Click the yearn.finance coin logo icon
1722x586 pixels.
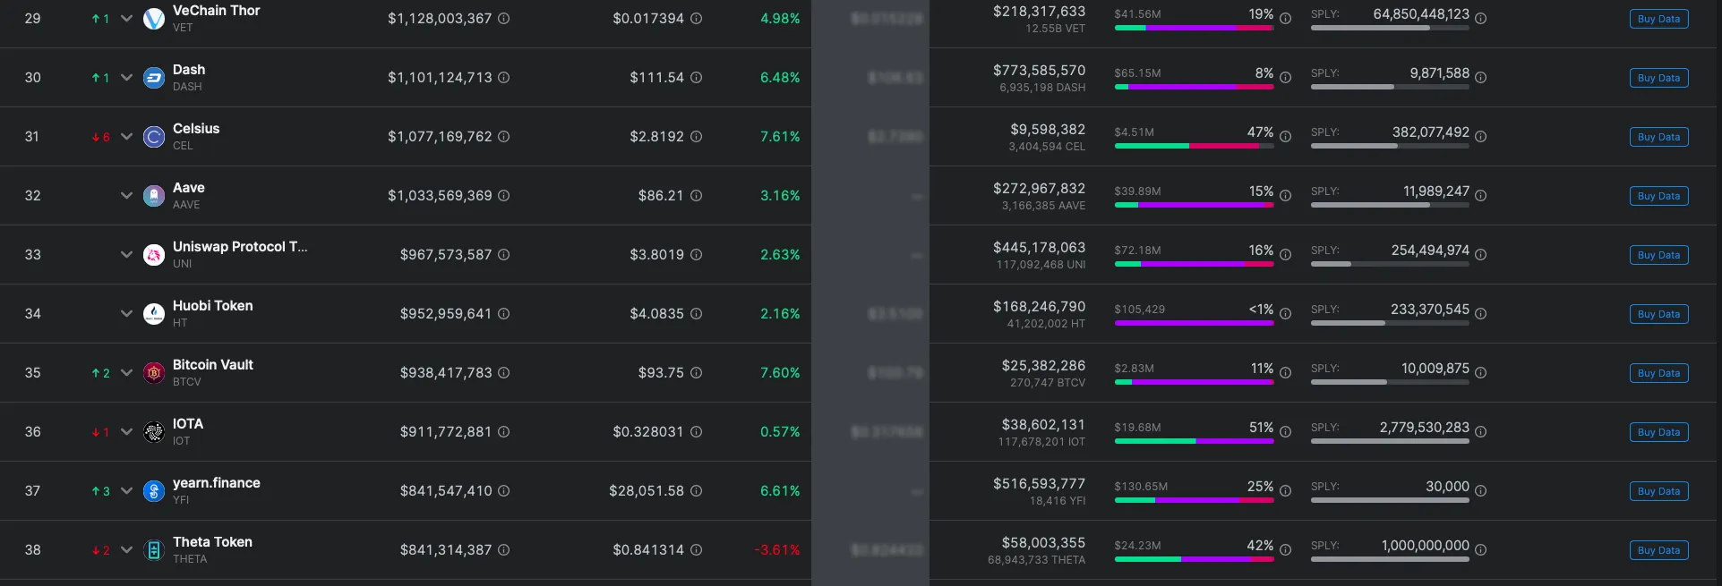pos(154,491)
